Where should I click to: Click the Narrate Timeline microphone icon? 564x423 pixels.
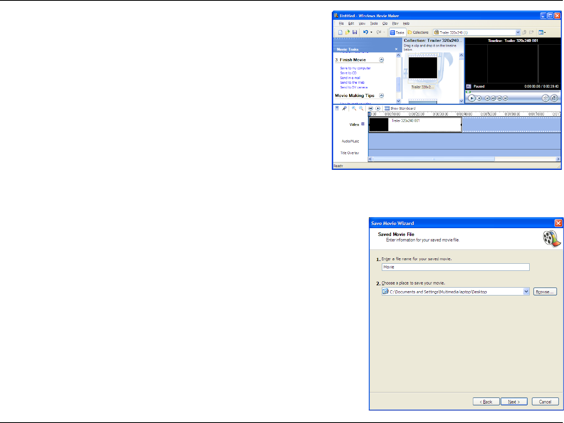[x=344, y=108]
